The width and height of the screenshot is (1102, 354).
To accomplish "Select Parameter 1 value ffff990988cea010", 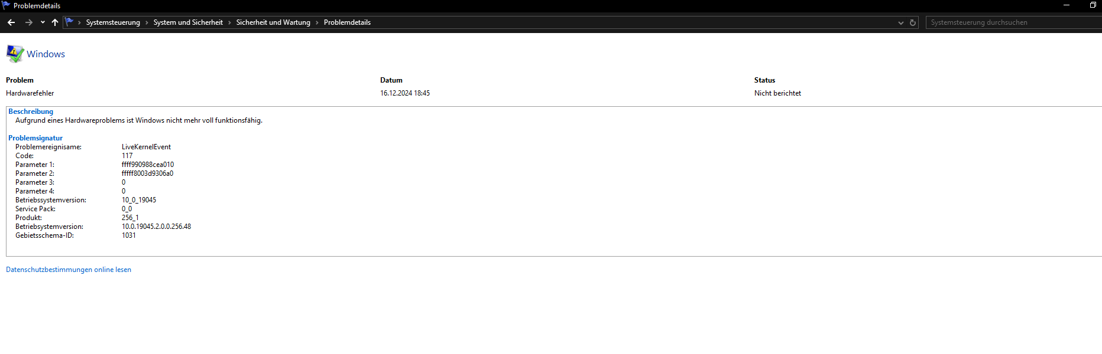I will click(148, 165).
